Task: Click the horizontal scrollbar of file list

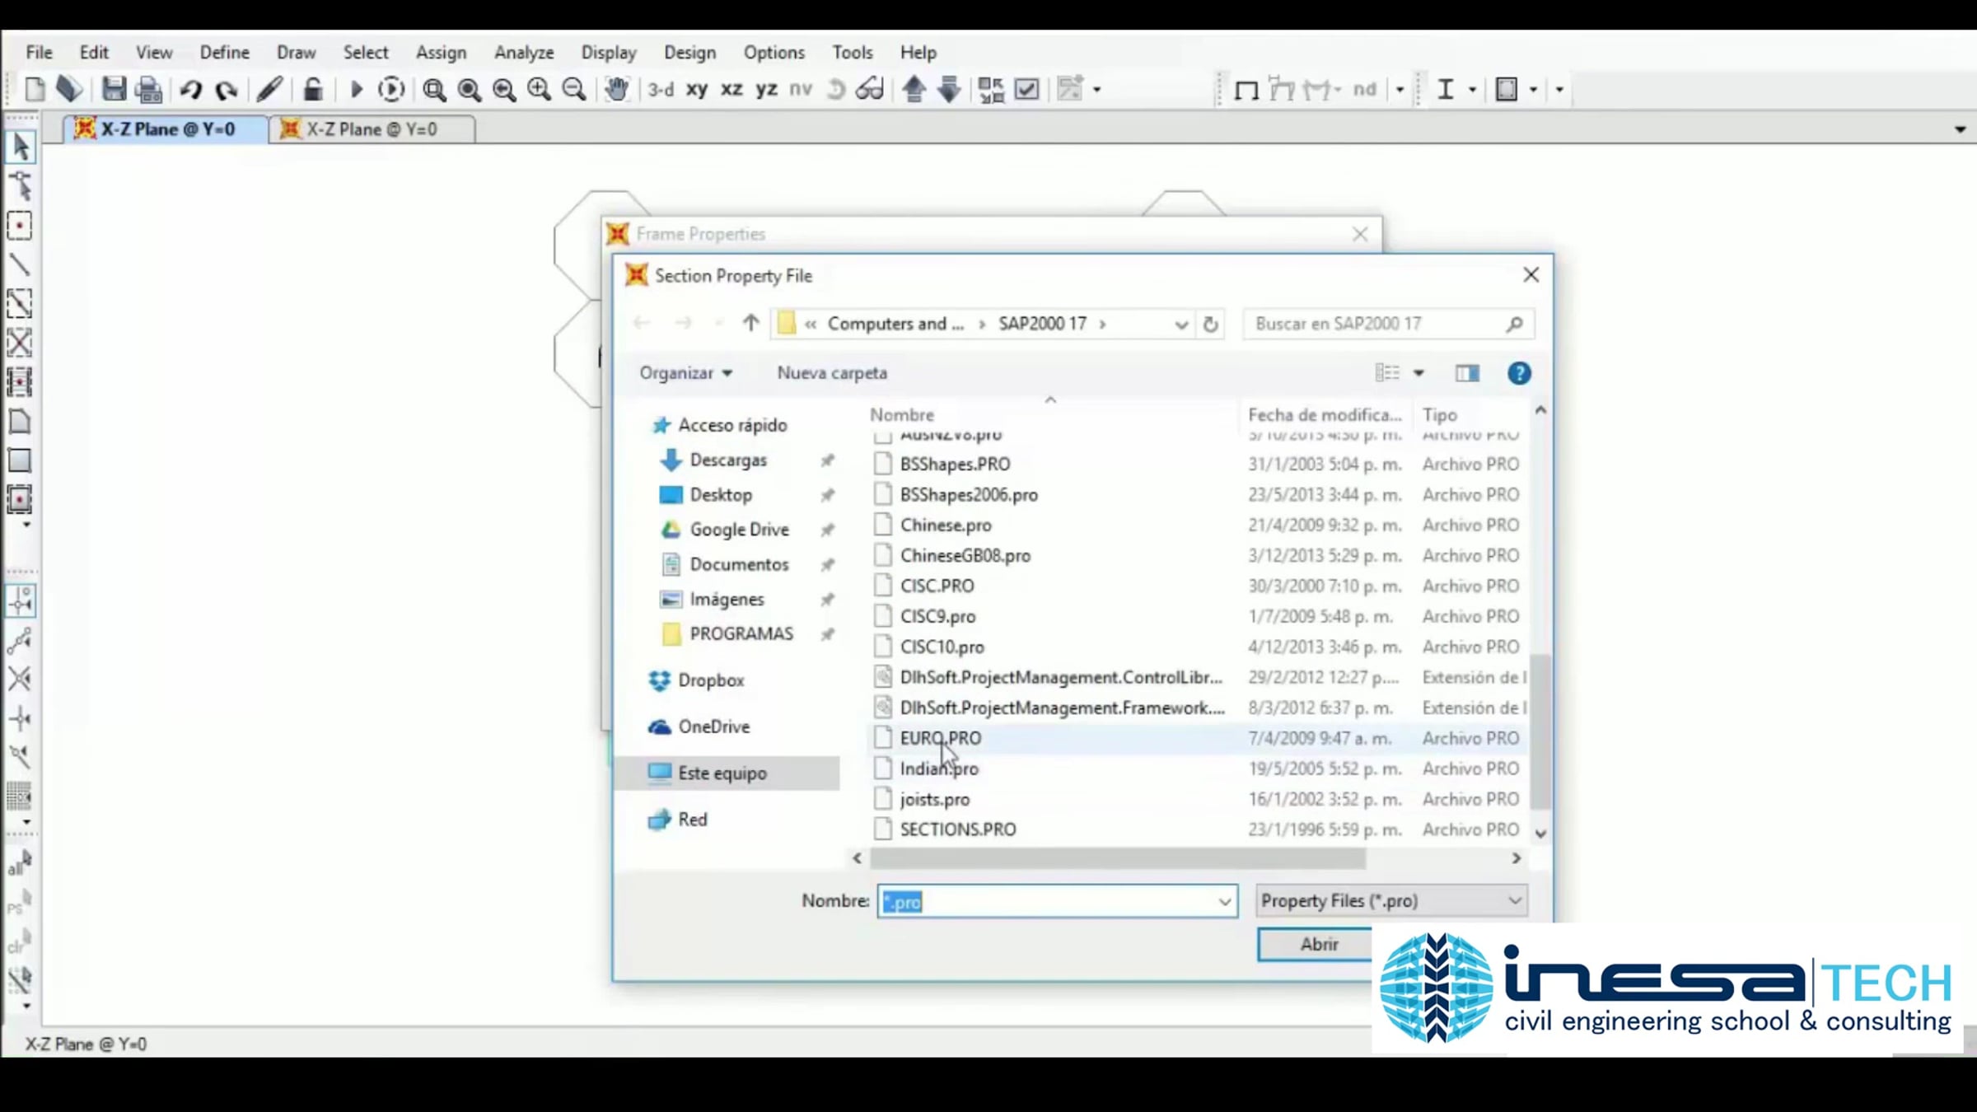Action: (1117, 858)
